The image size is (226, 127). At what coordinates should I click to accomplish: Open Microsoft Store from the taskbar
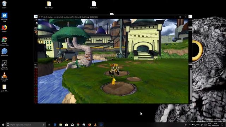point(66,125)
